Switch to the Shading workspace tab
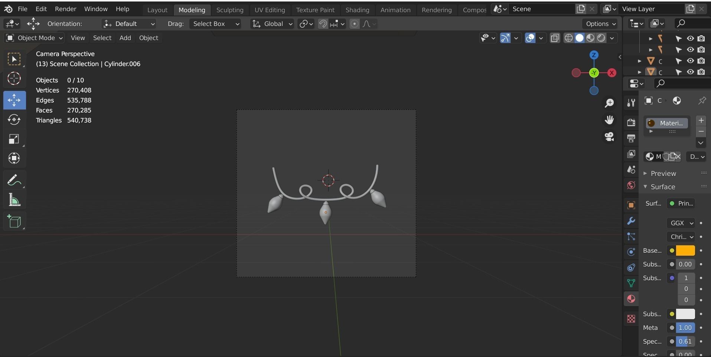711x357 pixels. point(358,10)
